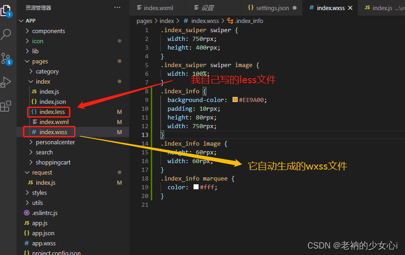
Task: Switch to the index.js editor tab
Action: (382, 8)
